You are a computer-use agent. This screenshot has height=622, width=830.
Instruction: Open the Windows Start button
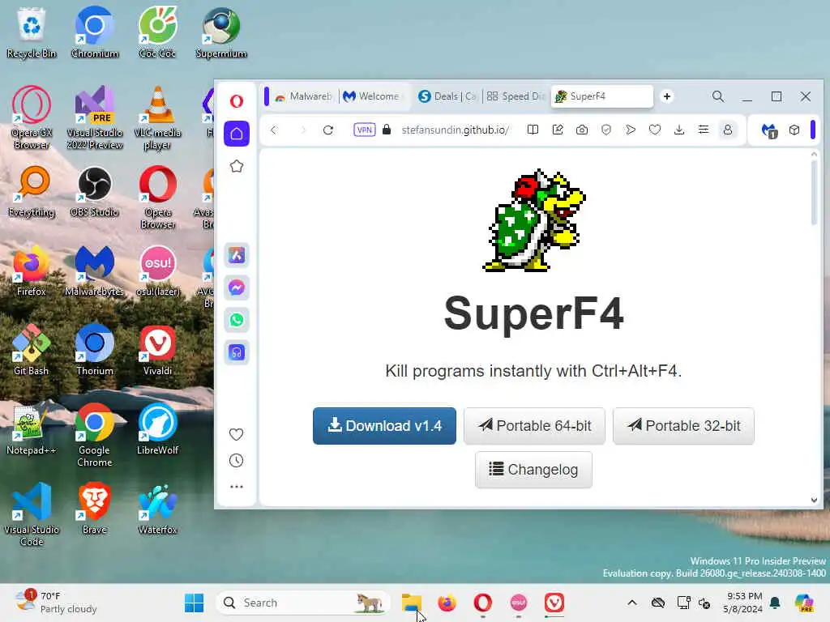tap(195, 603)
